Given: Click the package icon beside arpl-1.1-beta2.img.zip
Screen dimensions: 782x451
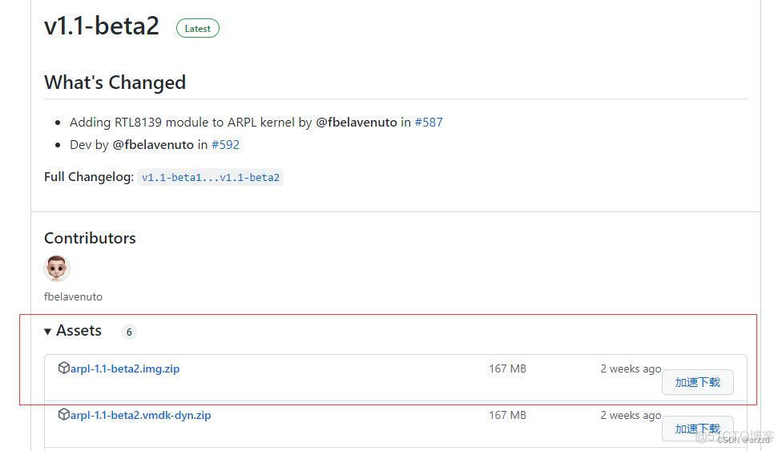Looking at the screenshot, I should point(64,368).
